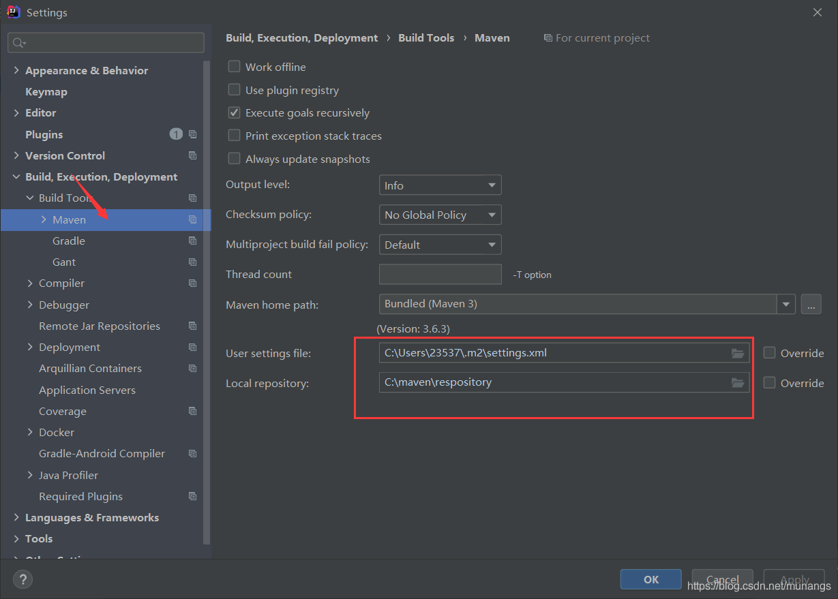The width and height of the screenshot is (838, 599).
Task: Uncheck Execute goals recursively
Action: click(234, 112)
